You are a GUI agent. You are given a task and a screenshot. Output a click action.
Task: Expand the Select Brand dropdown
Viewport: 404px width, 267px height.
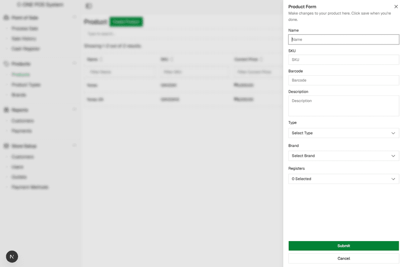pyautogui.click(x=343, y=156)
